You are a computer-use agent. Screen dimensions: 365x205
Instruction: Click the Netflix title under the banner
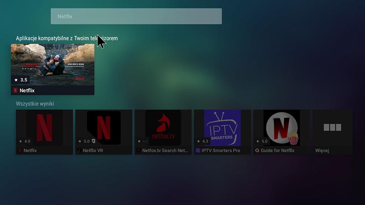27,90
